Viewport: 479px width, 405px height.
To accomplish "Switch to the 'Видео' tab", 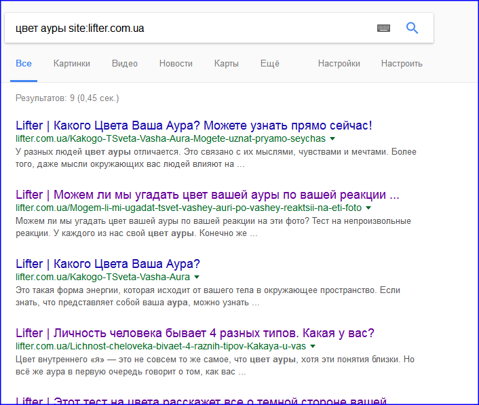I will coord(125,64).
